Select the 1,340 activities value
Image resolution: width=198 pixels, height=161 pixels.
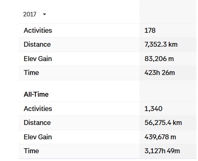coord(154,109)
